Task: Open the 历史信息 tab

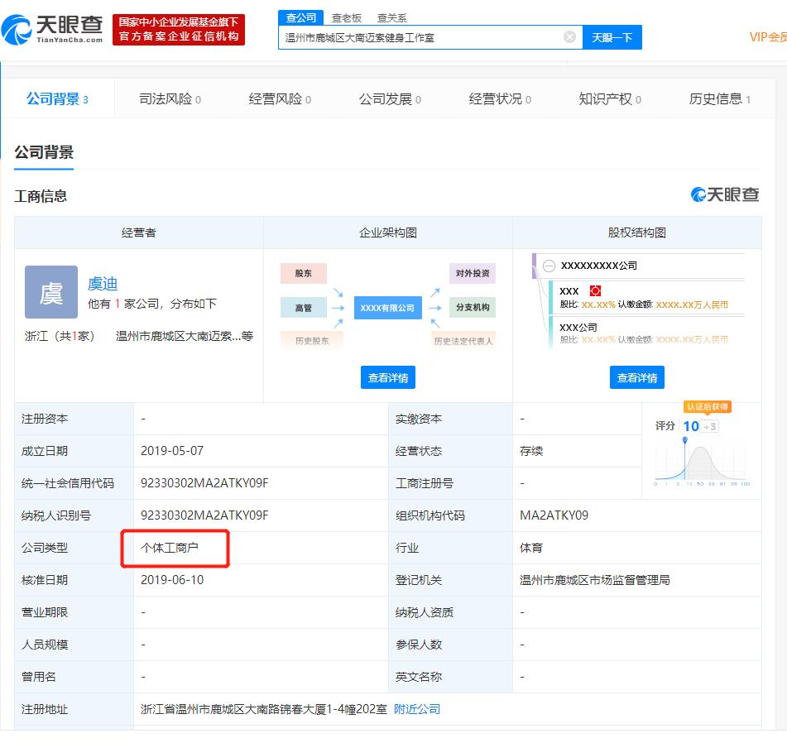Action: click(x=717, y=97)
